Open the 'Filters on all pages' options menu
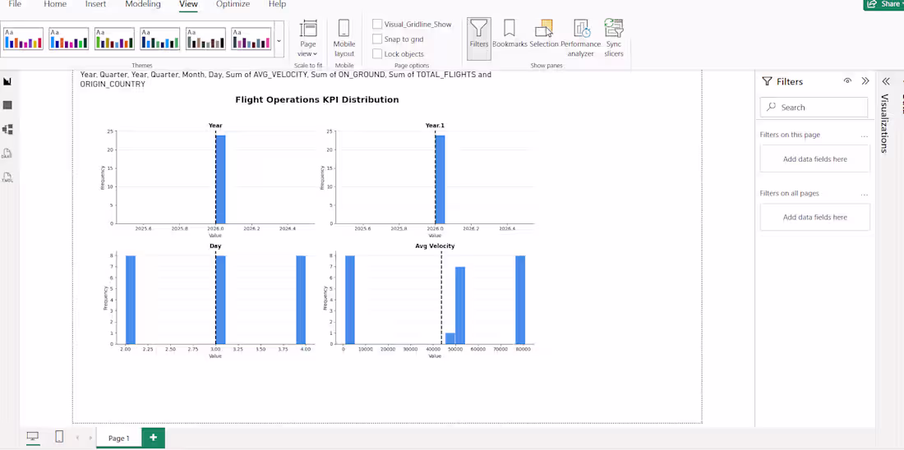 [865, 195]
